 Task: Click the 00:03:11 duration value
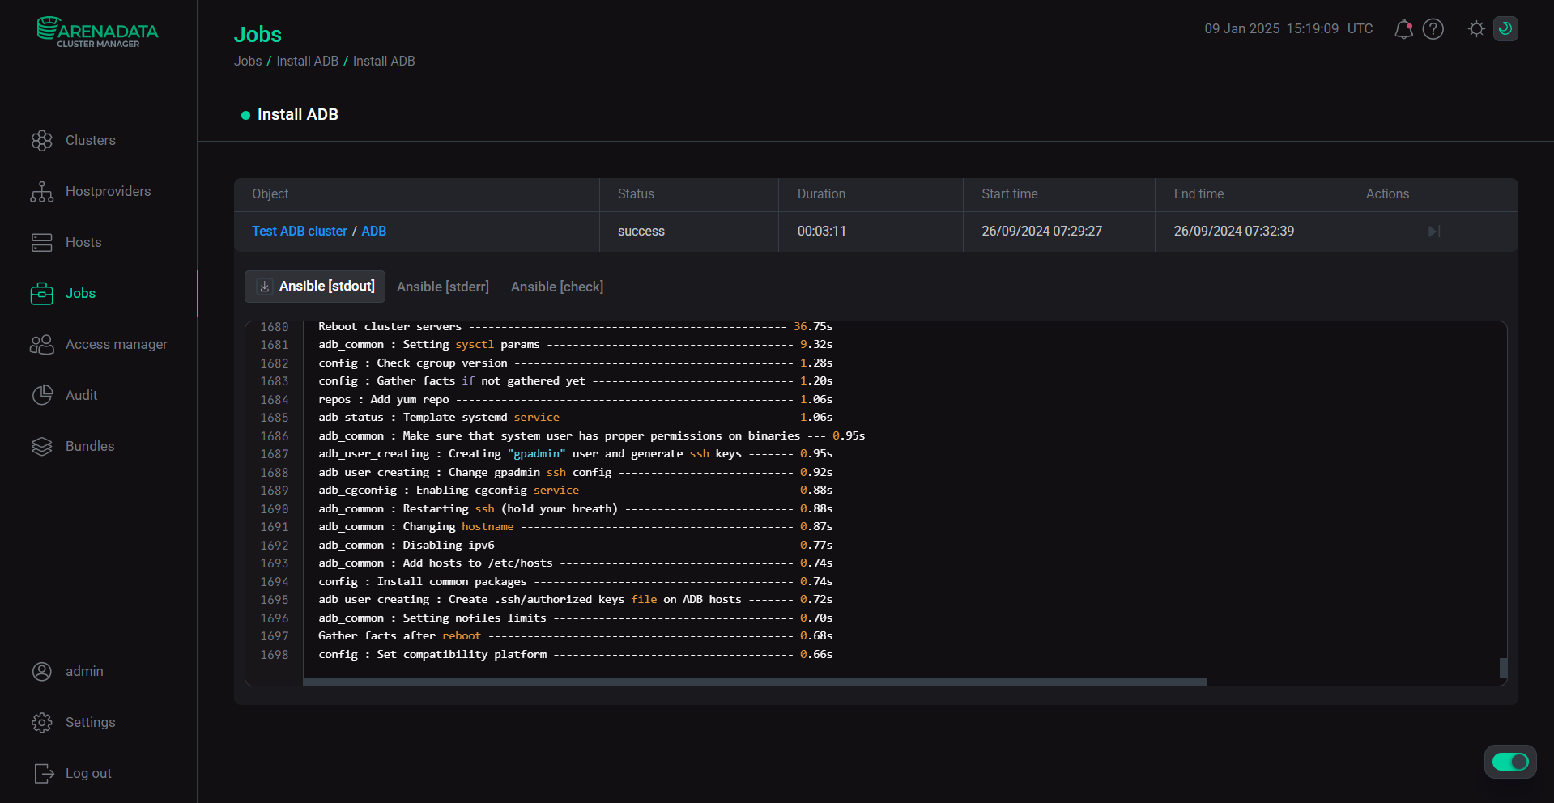click(822, 231)
